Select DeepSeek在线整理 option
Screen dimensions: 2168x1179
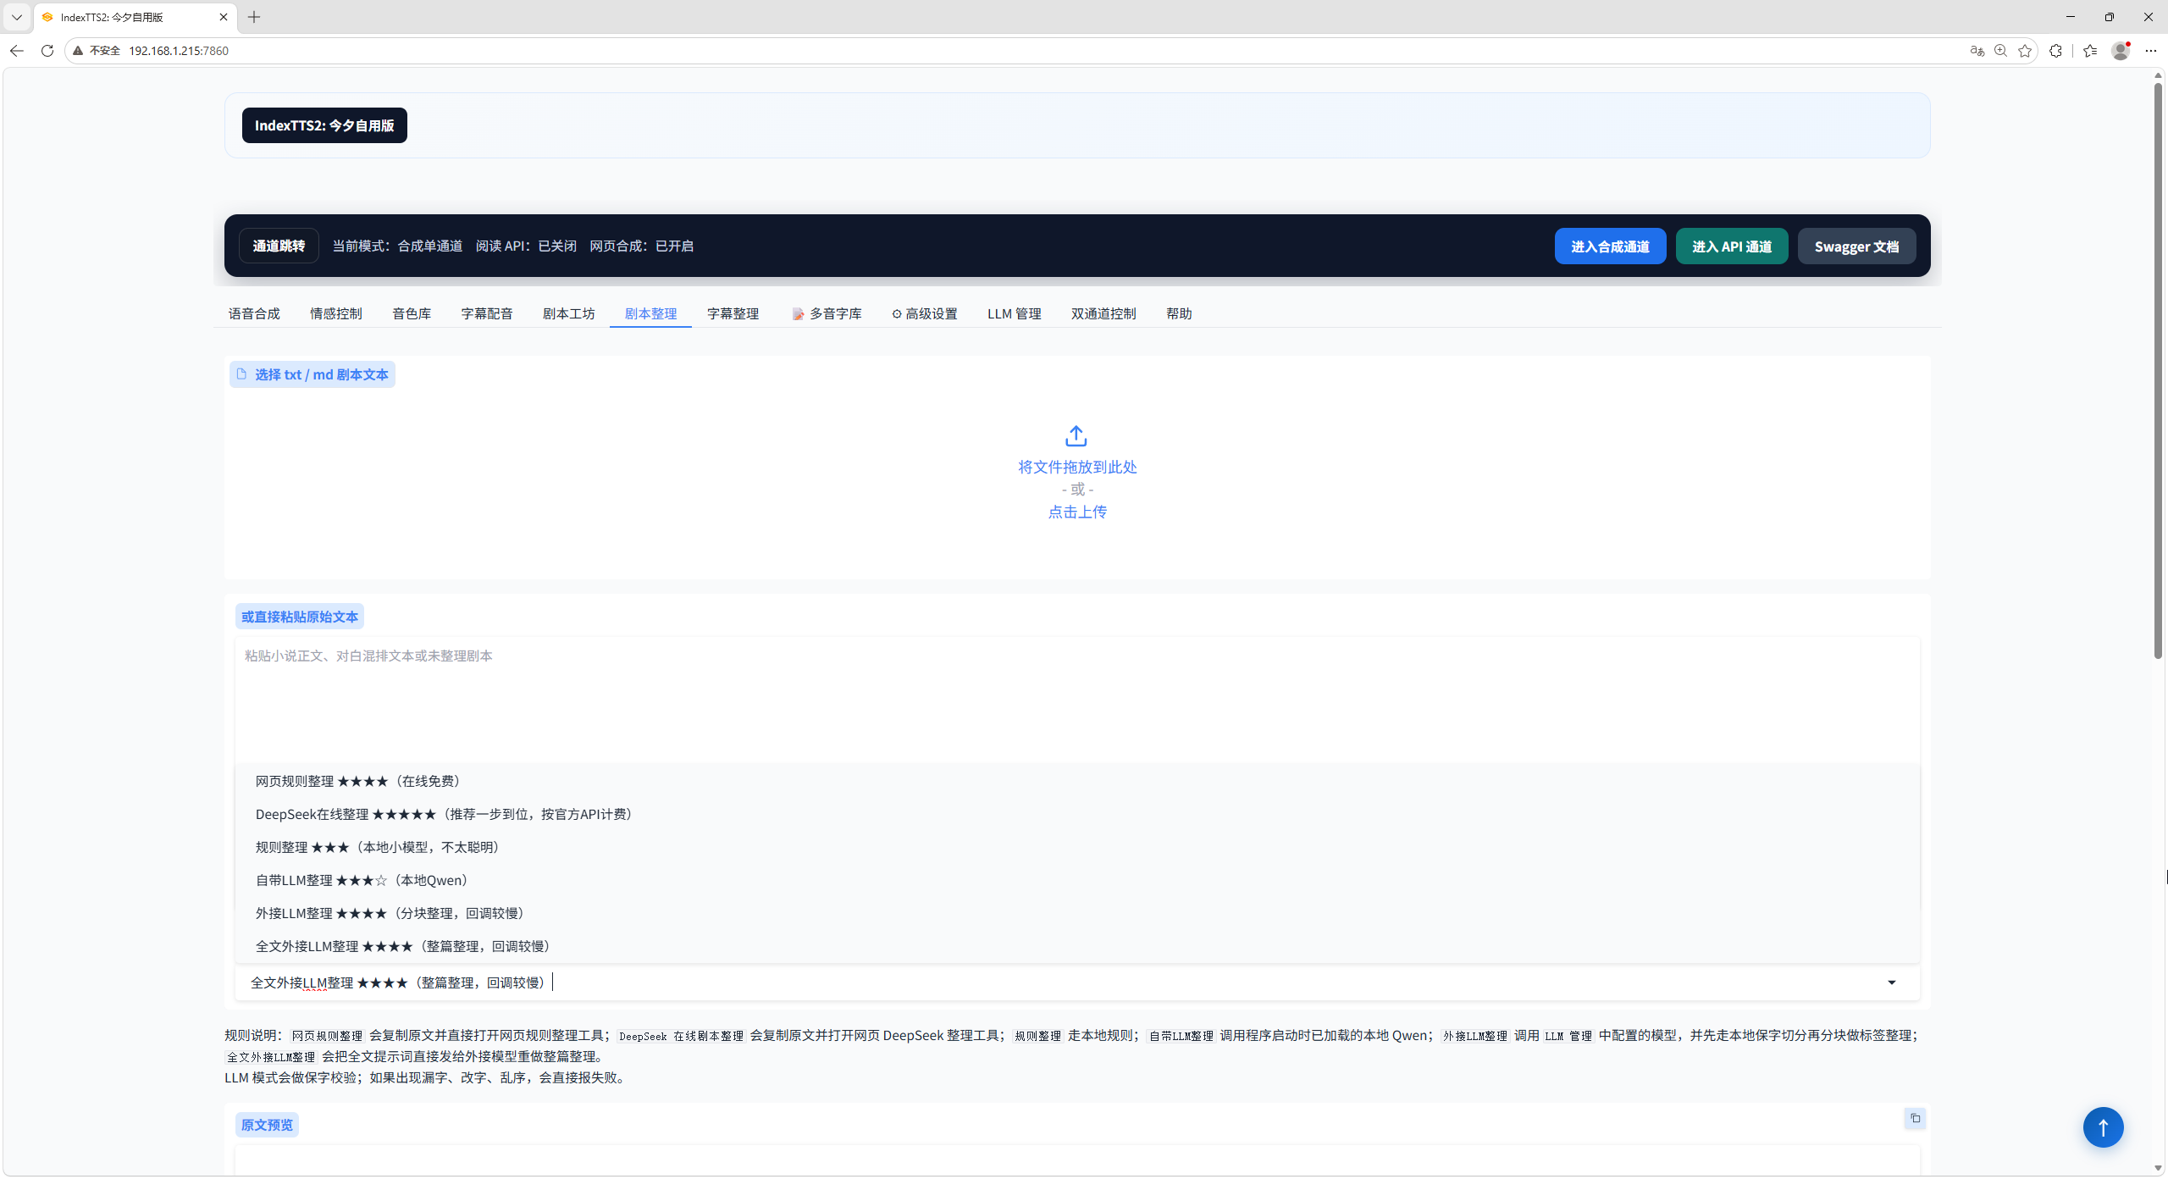click(x=1077, y=814)
